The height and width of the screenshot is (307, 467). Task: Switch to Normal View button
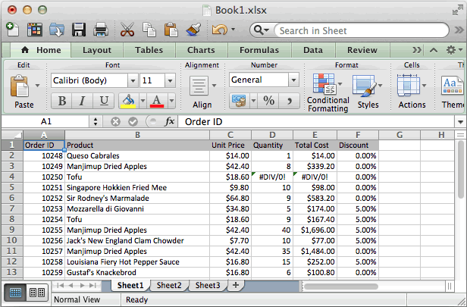[15, 293]
